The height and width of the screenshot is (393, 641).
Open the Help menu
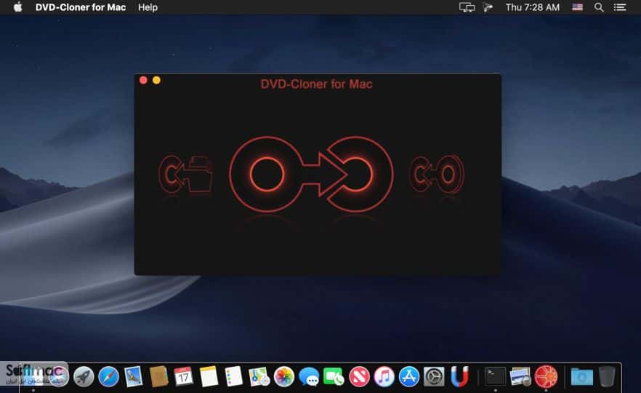click(148, 7)
